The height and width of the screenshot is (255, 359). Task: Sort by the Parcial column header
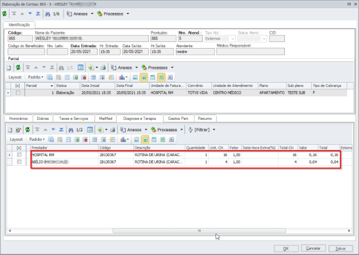click(x=40, y=85)
